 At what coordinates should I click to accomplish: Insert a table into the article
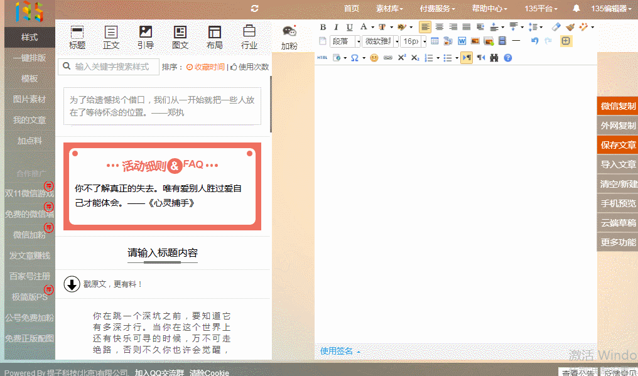pyautogui.click(x=435, y=41)
